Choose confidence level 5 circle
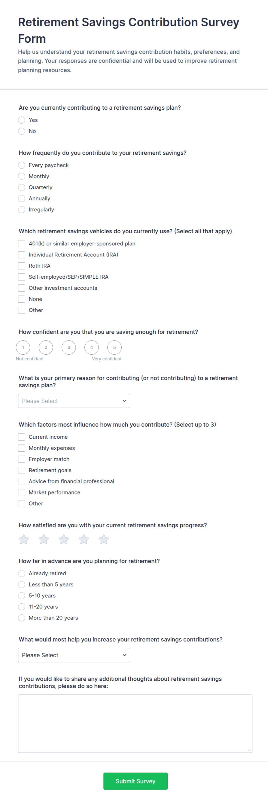The width and height of the screenshot is (268, 804). click(x=114, y=347)
